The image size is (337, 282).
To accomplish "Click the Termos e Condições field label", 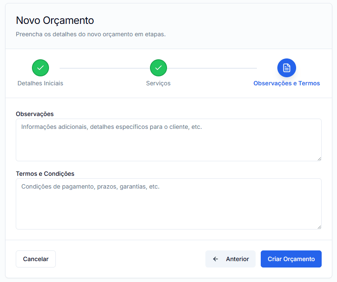I will (45, 174).
